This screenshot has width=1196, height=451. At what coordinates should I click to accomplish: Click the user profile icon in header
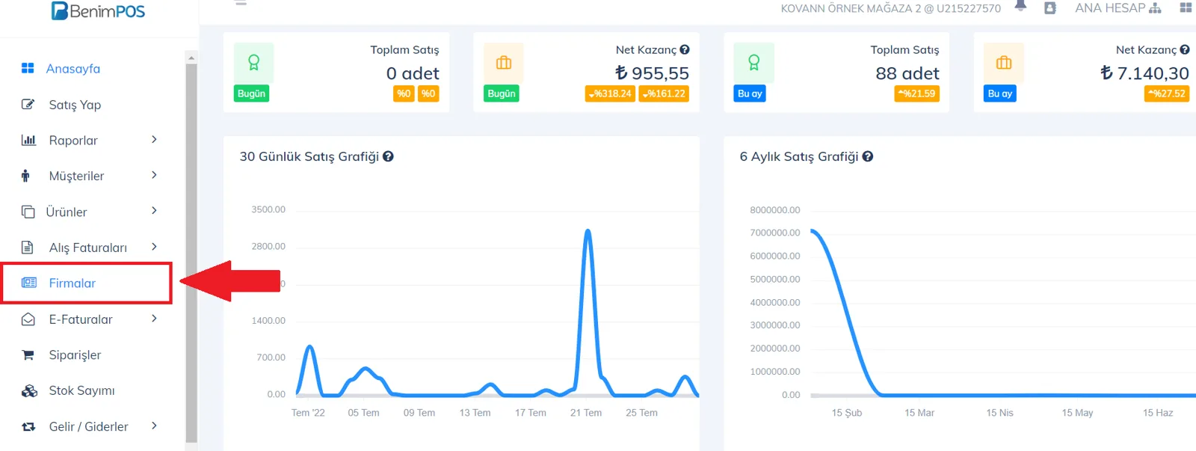[1050, 8]
